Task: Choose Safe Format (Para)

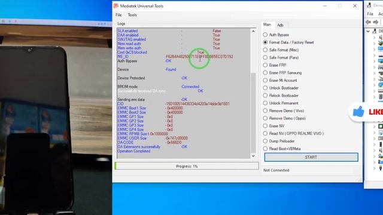Action: [281, 57]
